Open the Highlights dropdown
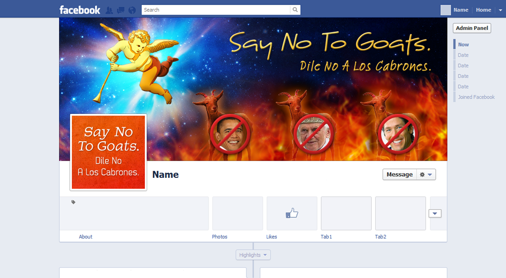Image resolution: width=506 pixels, height=278 pixels. pyautogui.click(x=253, y=255)
